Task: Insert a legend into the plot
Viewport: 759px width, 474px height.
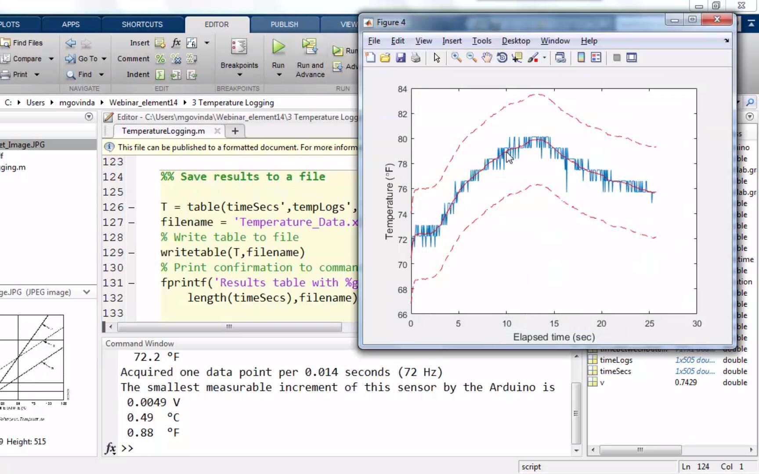Action: coord(596,57)
